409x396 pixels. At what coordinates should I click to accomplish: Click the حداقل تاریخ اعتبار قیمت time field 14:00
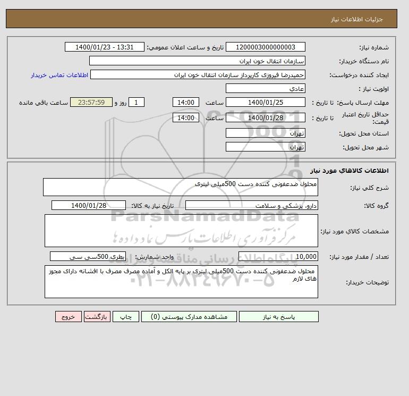tap(186, 117)
